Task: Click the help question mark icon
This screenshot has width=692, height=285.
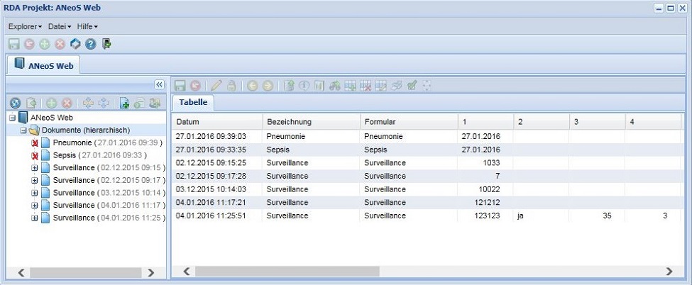Action: (x=90, y=44)
